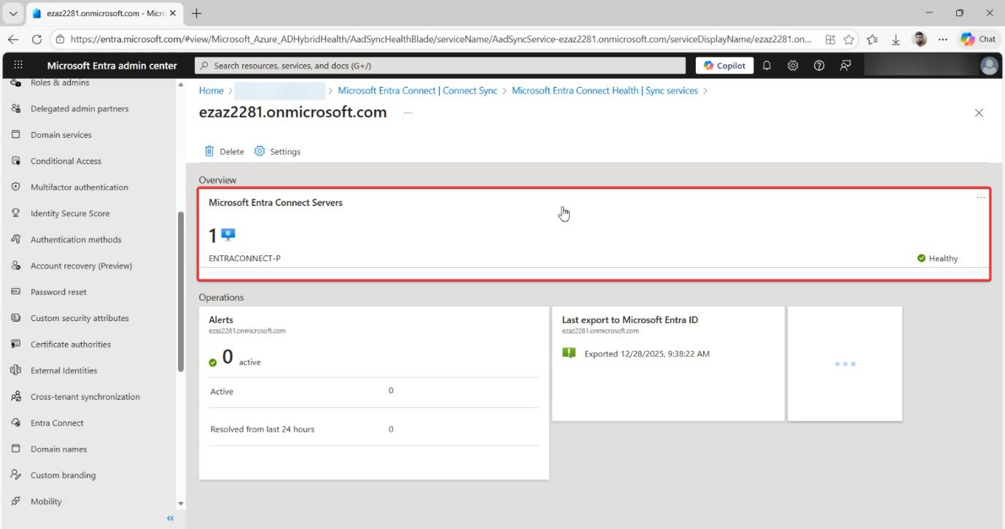Open the browser tab list dropdown
The height and width of the screenshot is (529, 1005).
12,13
